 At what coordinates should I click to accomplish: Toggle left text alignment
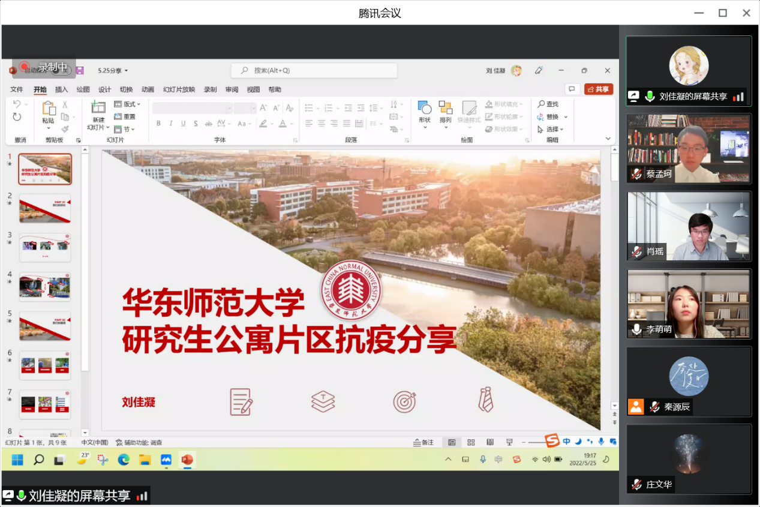pos(309,124)
